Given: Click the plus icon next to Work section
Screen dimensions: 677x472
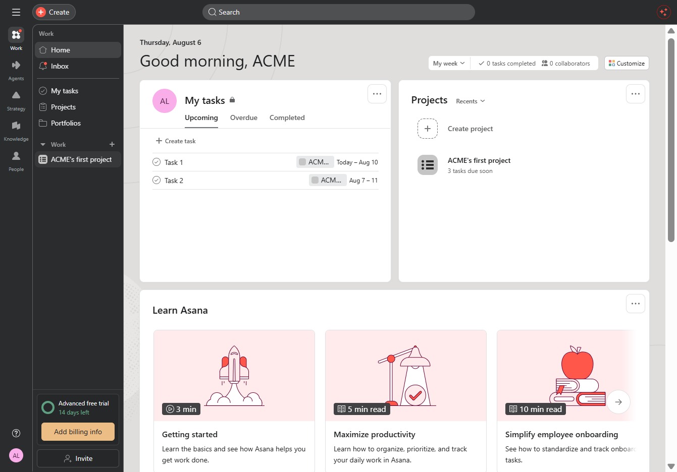Looking at the screenshot, I should point(112,144).
